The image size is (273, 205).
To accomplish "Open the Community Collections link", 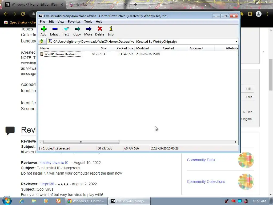I will pyautogui.click(x=206, y=182).
